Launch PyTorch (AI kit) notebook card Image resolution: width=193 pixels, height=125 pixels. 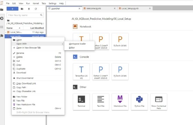coord(120,42)
